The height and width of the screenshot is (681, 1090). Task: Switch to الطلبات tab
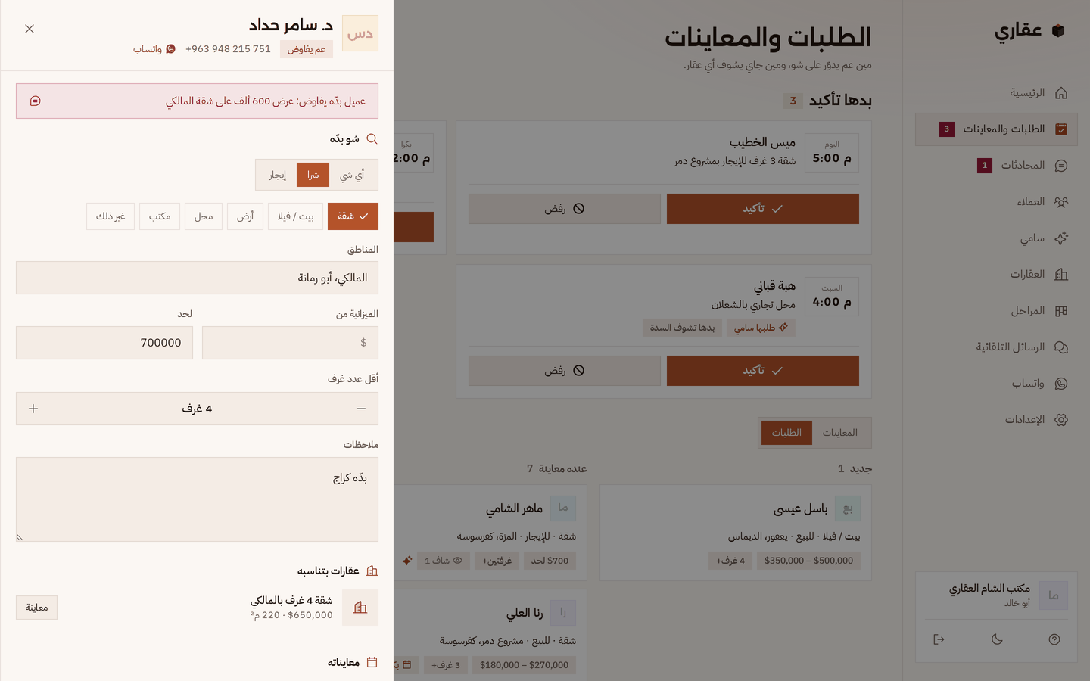tap(786, 433)
